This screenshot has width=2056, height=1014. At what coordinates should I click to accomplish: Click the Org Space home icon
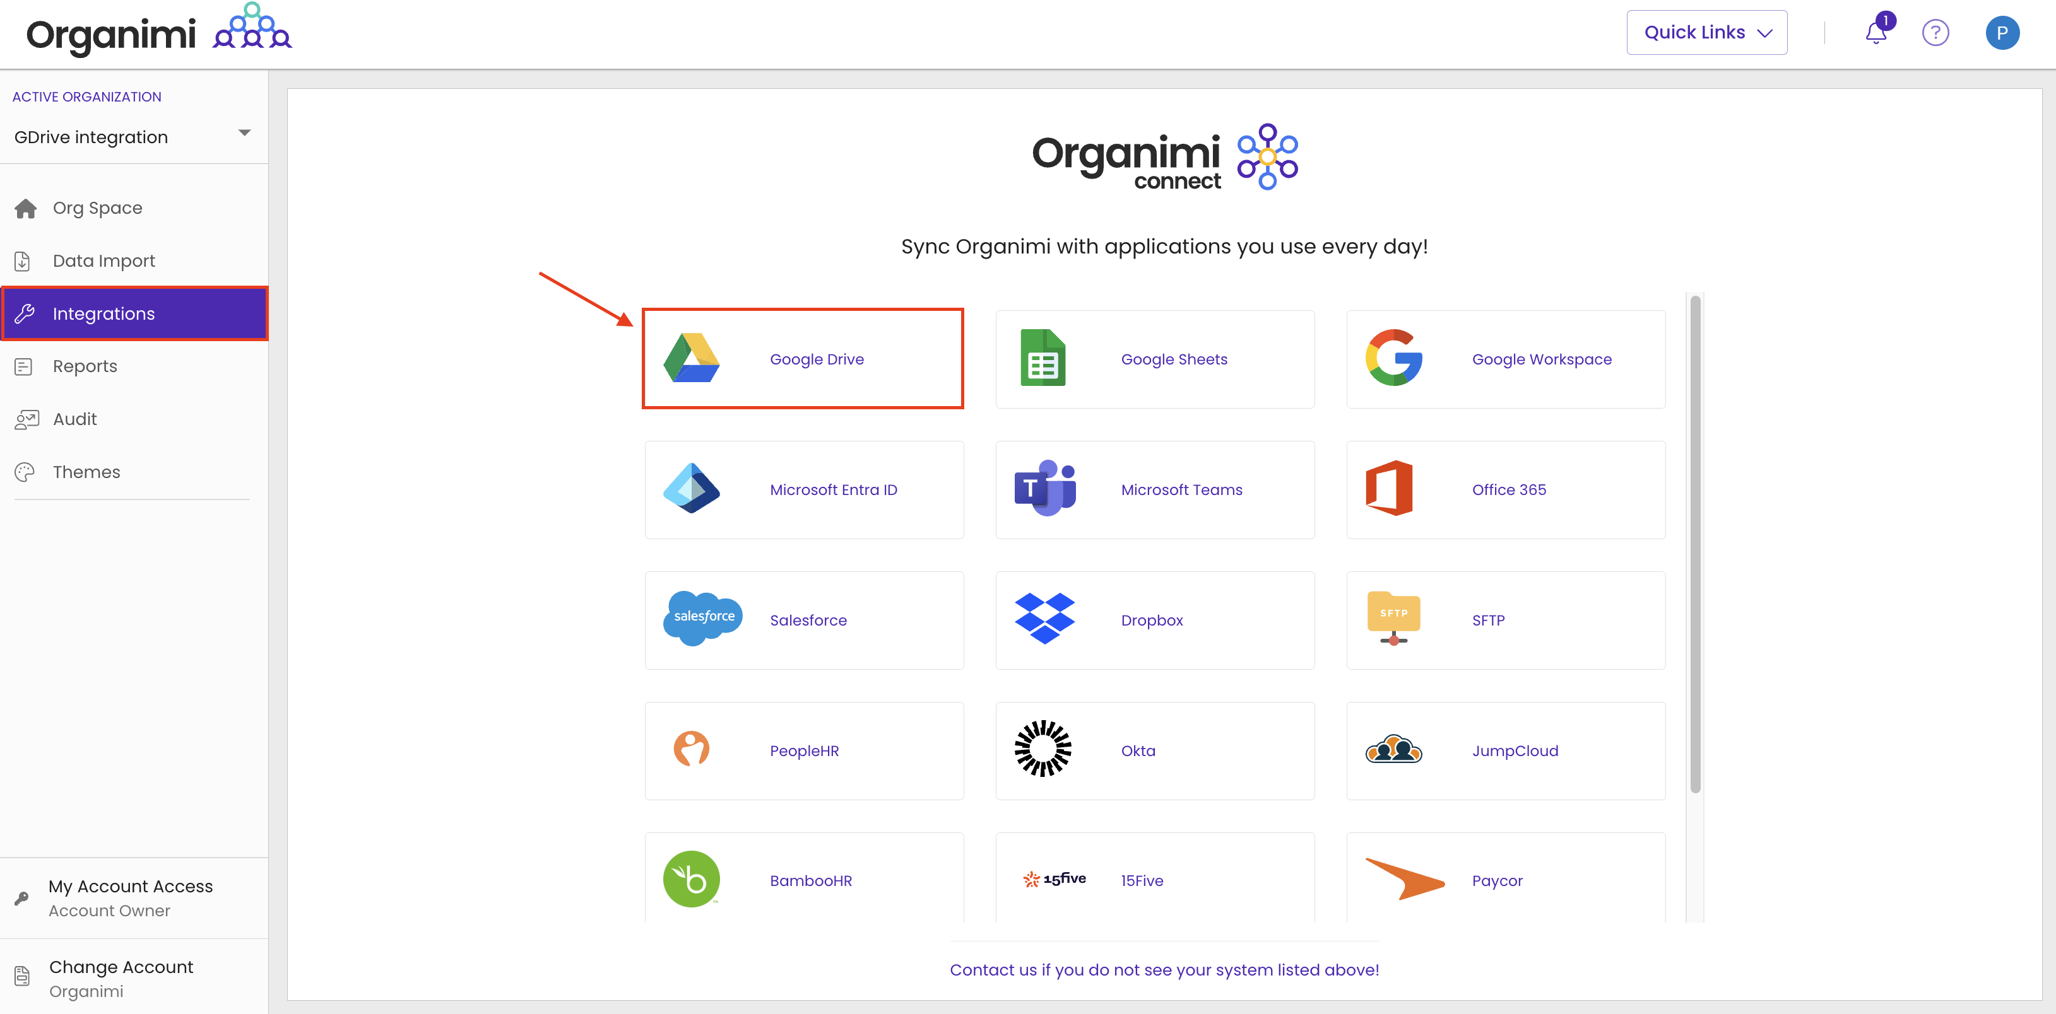pyautogui.click(x=25, y=208)
